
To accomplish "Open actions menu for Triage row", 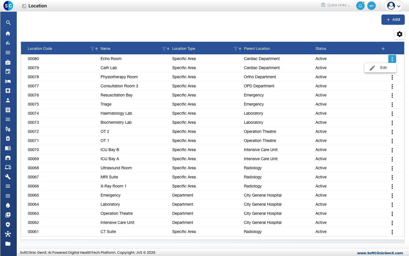I will (392, 105).
